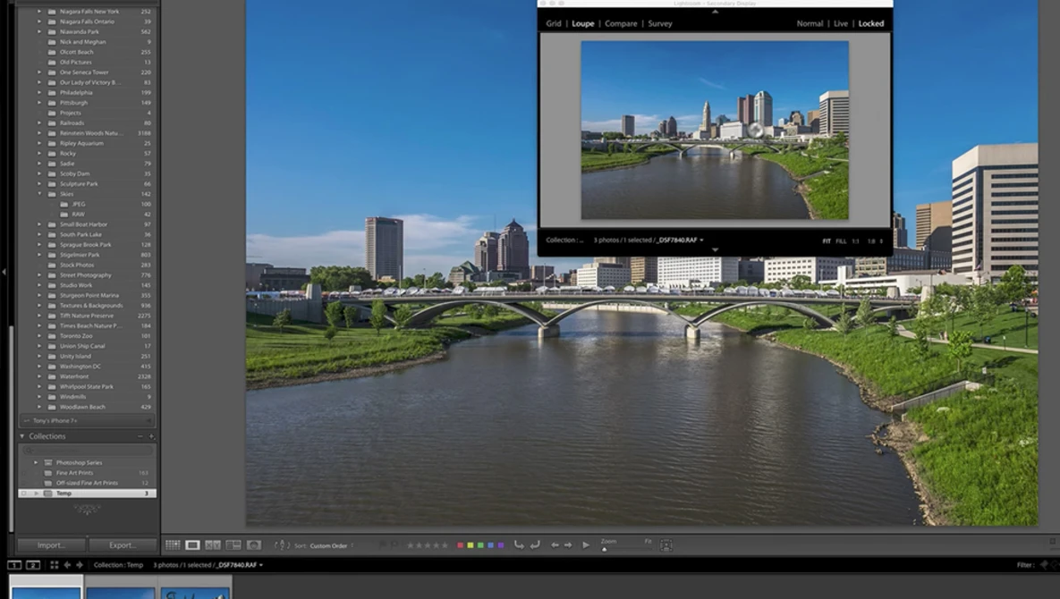Toggle sync checkbox on Temp collection row

pos(23,494)
